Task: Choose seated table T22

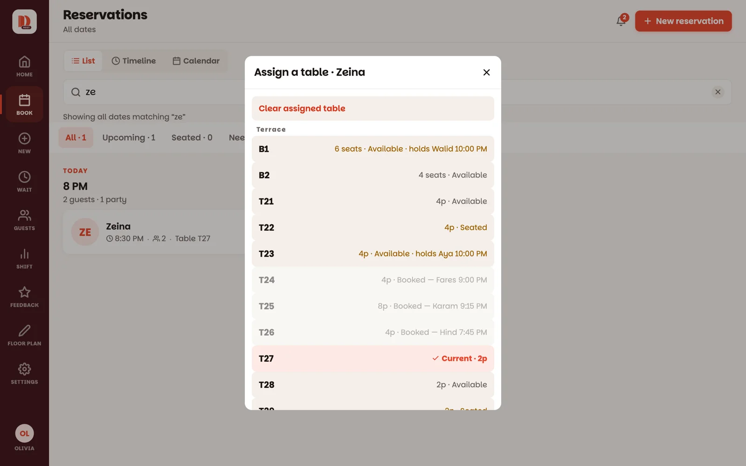Action: [x=373, y=227]
